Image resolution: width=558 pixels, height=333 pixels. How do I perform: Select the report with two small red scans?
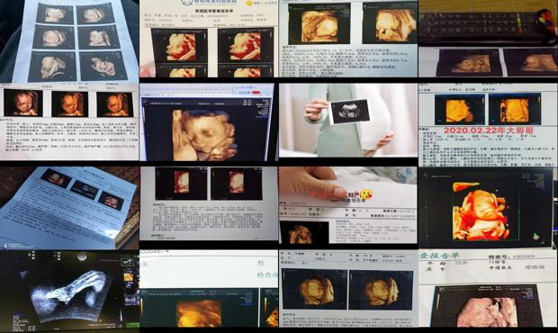click(209, 204)
